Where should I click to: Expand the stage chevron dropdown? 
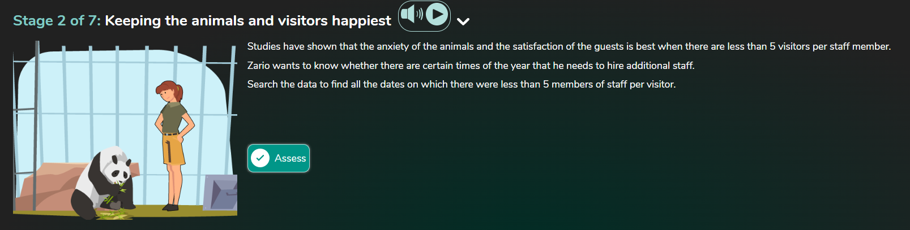pos(463,22)
